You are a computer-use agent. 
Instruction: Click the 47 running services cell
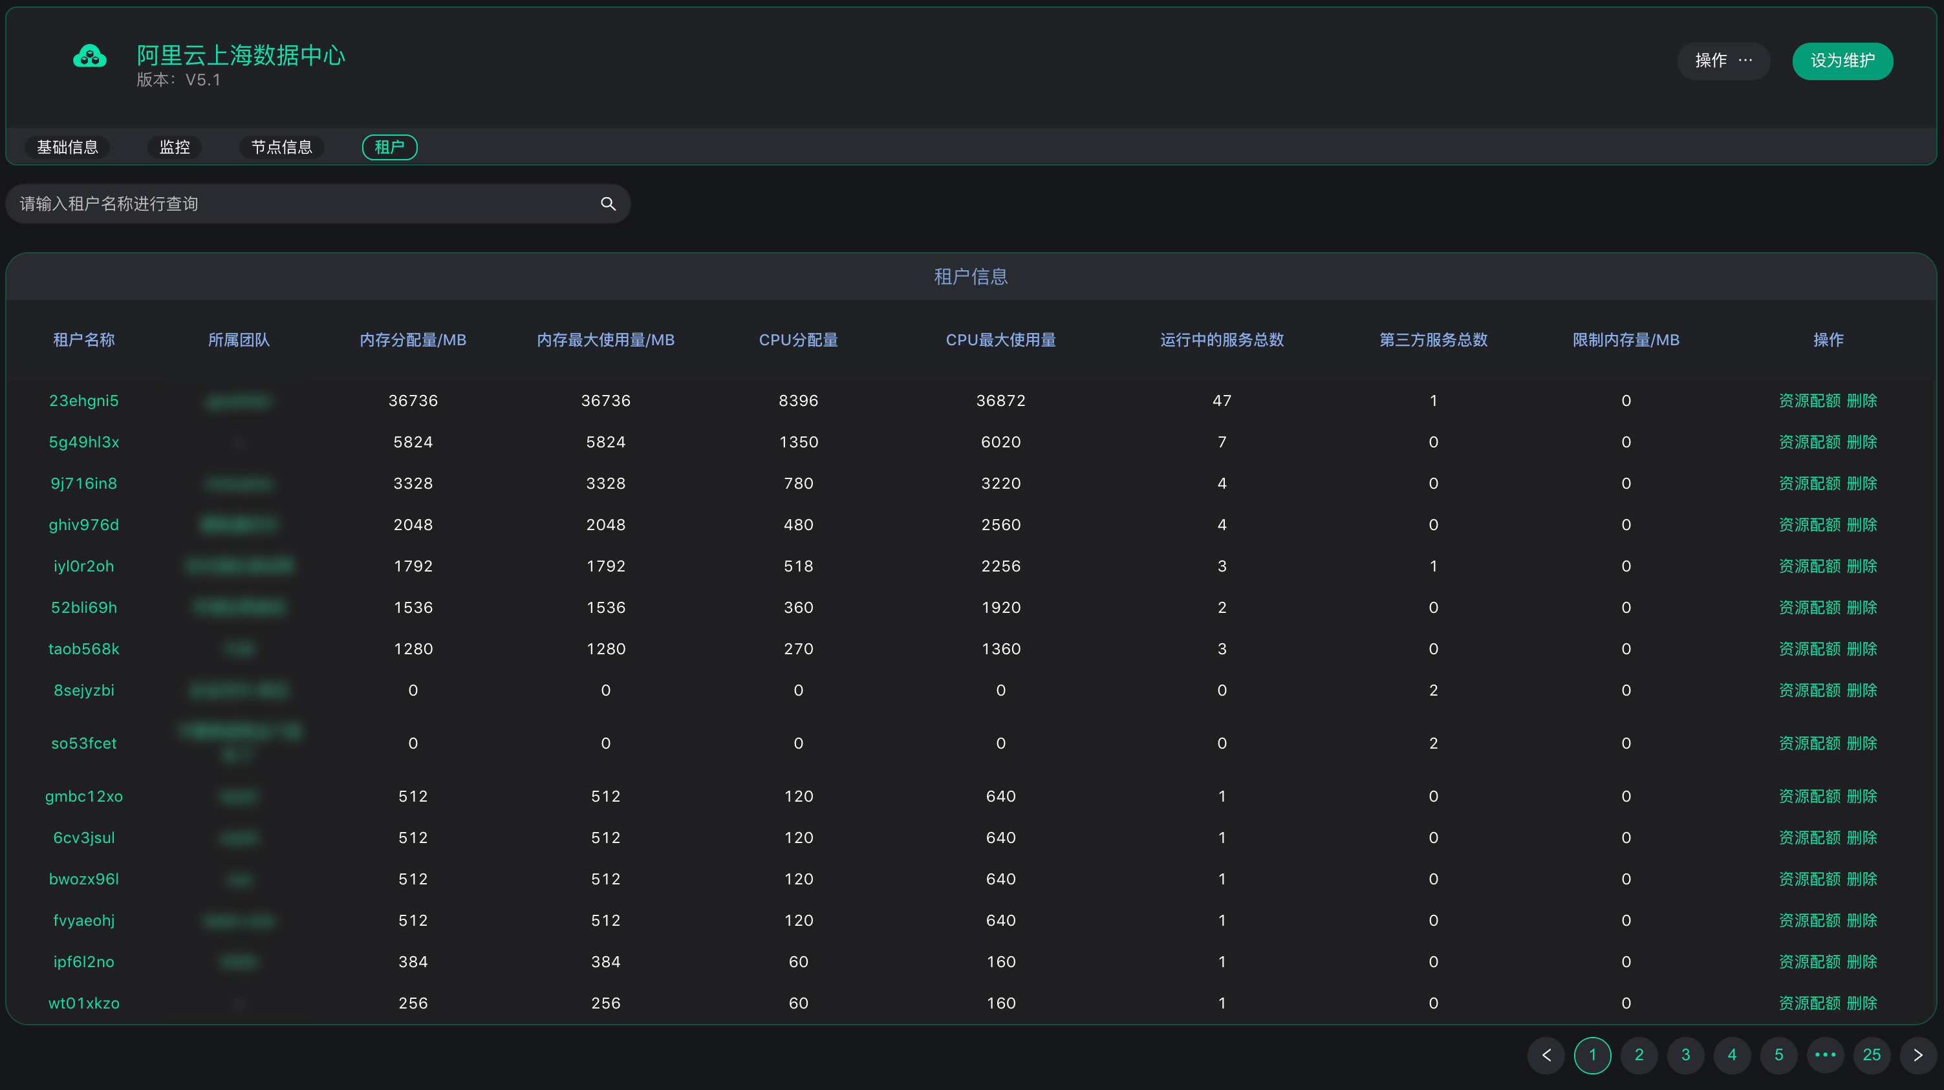pos(1222,401)
